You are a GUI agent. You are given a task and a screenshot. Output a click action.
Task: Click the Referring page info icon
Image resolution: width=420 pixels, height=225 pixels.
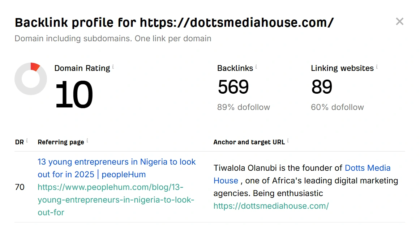coord(87,141)
